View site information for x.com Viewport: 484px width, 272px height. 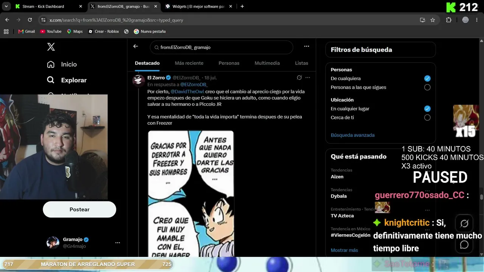click(43, 20)
